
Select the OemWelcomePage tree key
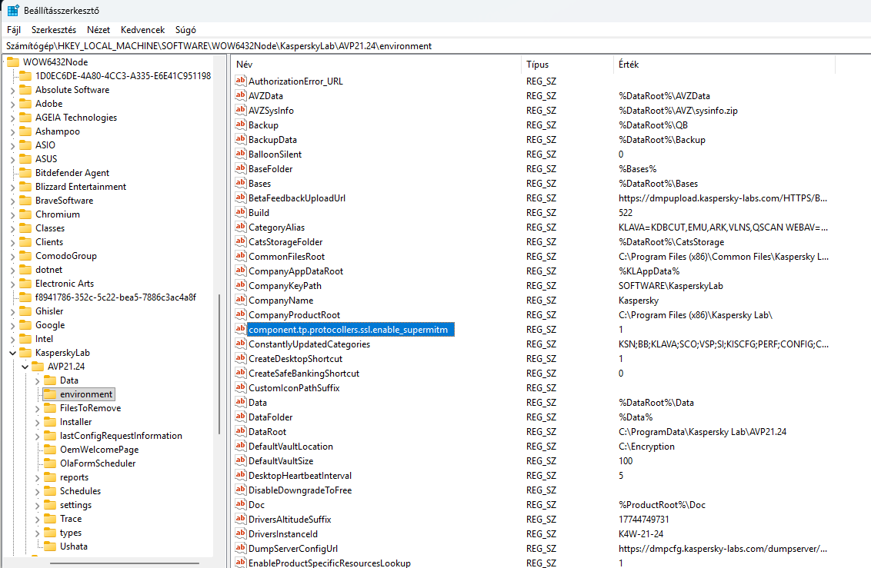tap(99, 450)
